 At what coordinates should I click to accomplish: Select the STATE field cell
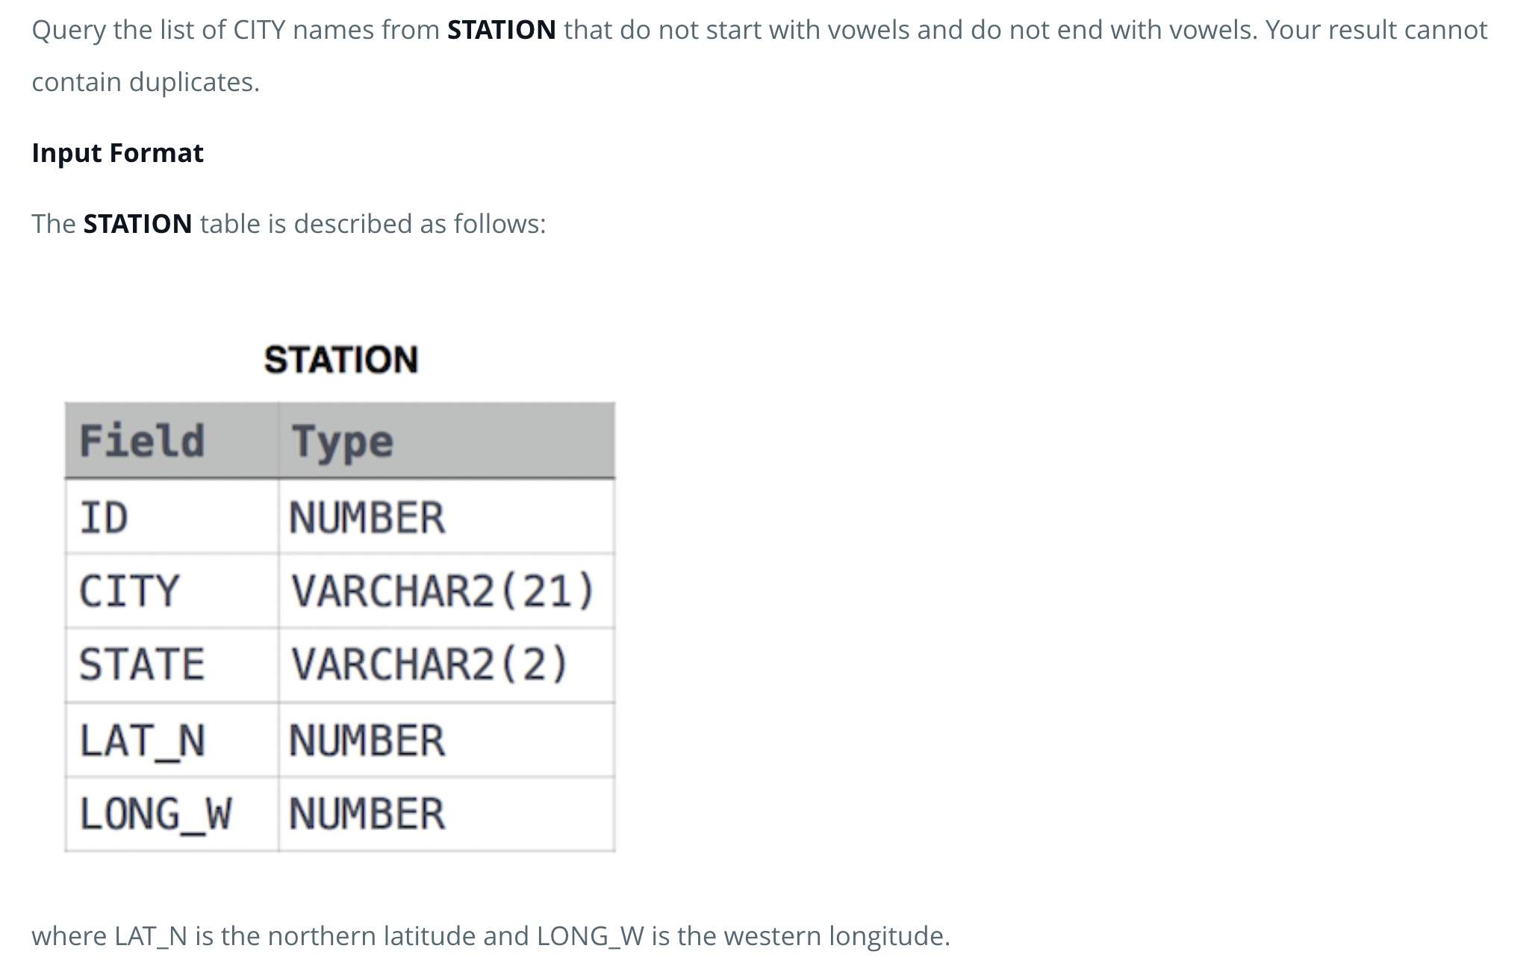172,664
